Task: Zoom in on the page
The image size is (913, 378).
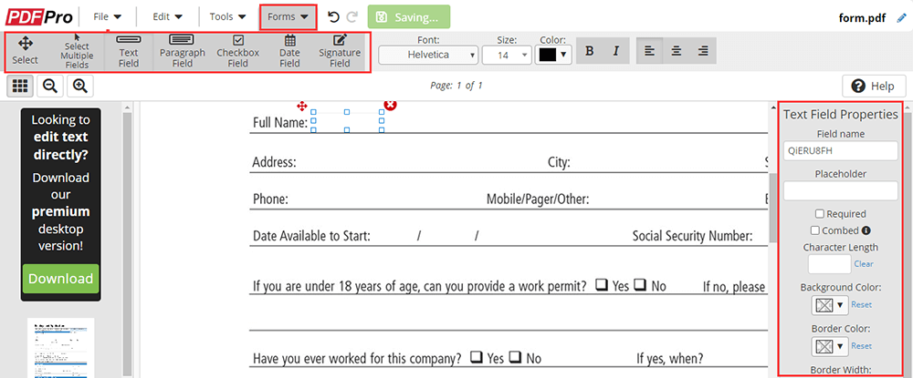Action: (x=80, y=86)
